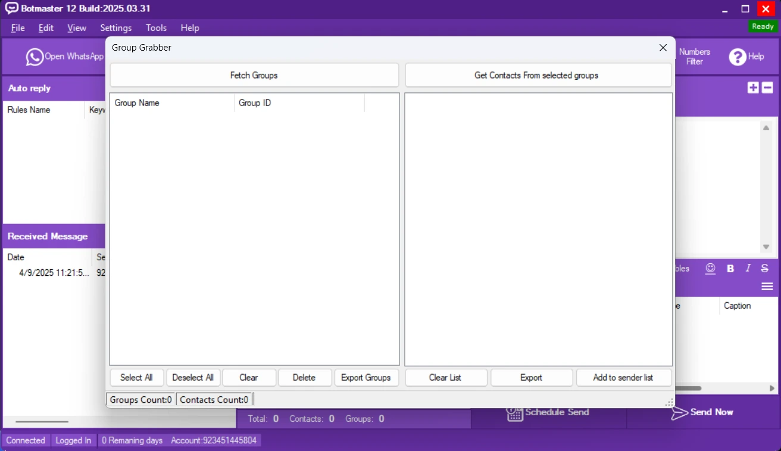The height and width of the screenshot is (451, 781).
Task: Open Schedule Send with the calendar icon
Action: pos(514,412)
